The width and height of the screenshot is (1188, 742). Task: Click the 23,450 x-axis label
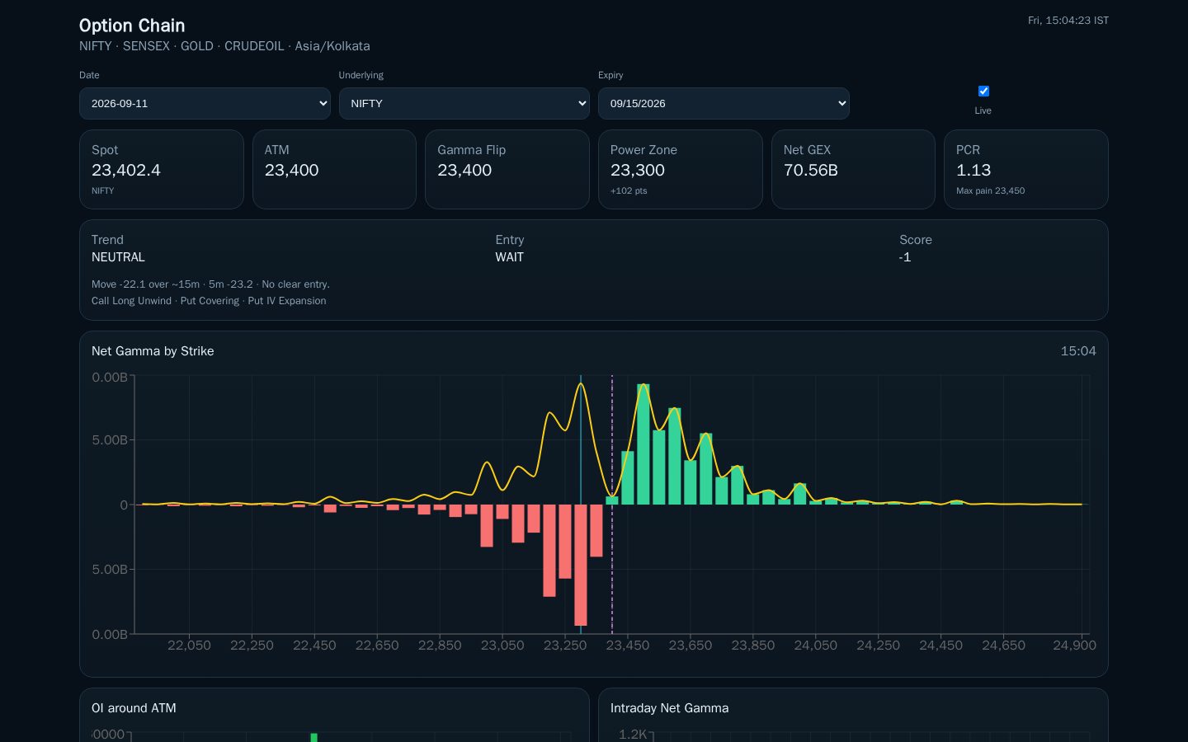point(628,645)
